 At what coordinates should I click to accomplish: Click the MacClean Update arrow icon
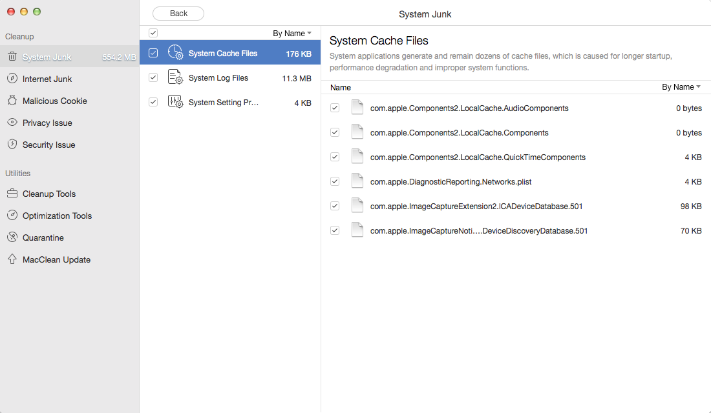click(x=12, y=259)
